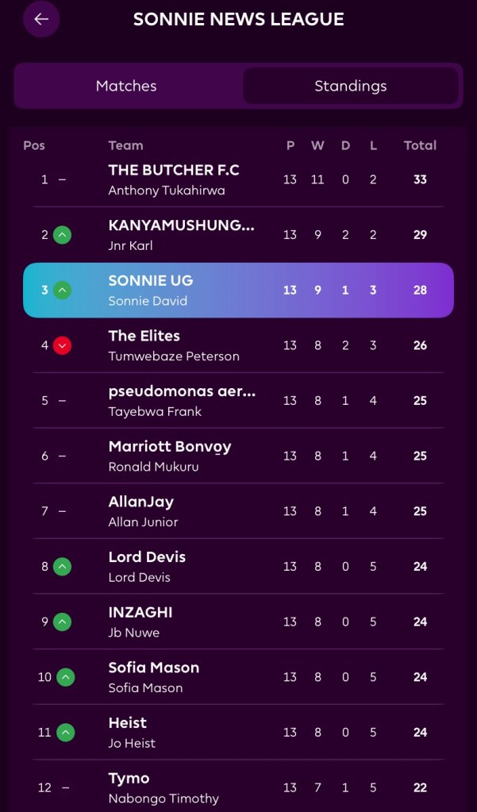477x812 pixels.
Task: Open AllanJay team entry
Action: pyautogui.click(x=140, y=502)
